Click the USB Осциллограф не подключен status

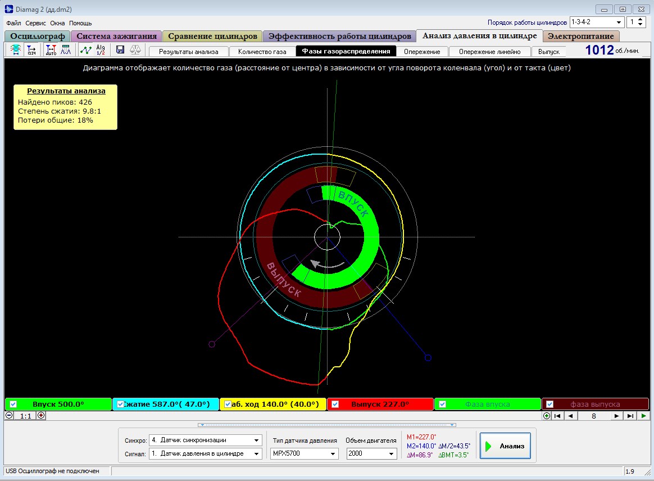pos(53,471)
